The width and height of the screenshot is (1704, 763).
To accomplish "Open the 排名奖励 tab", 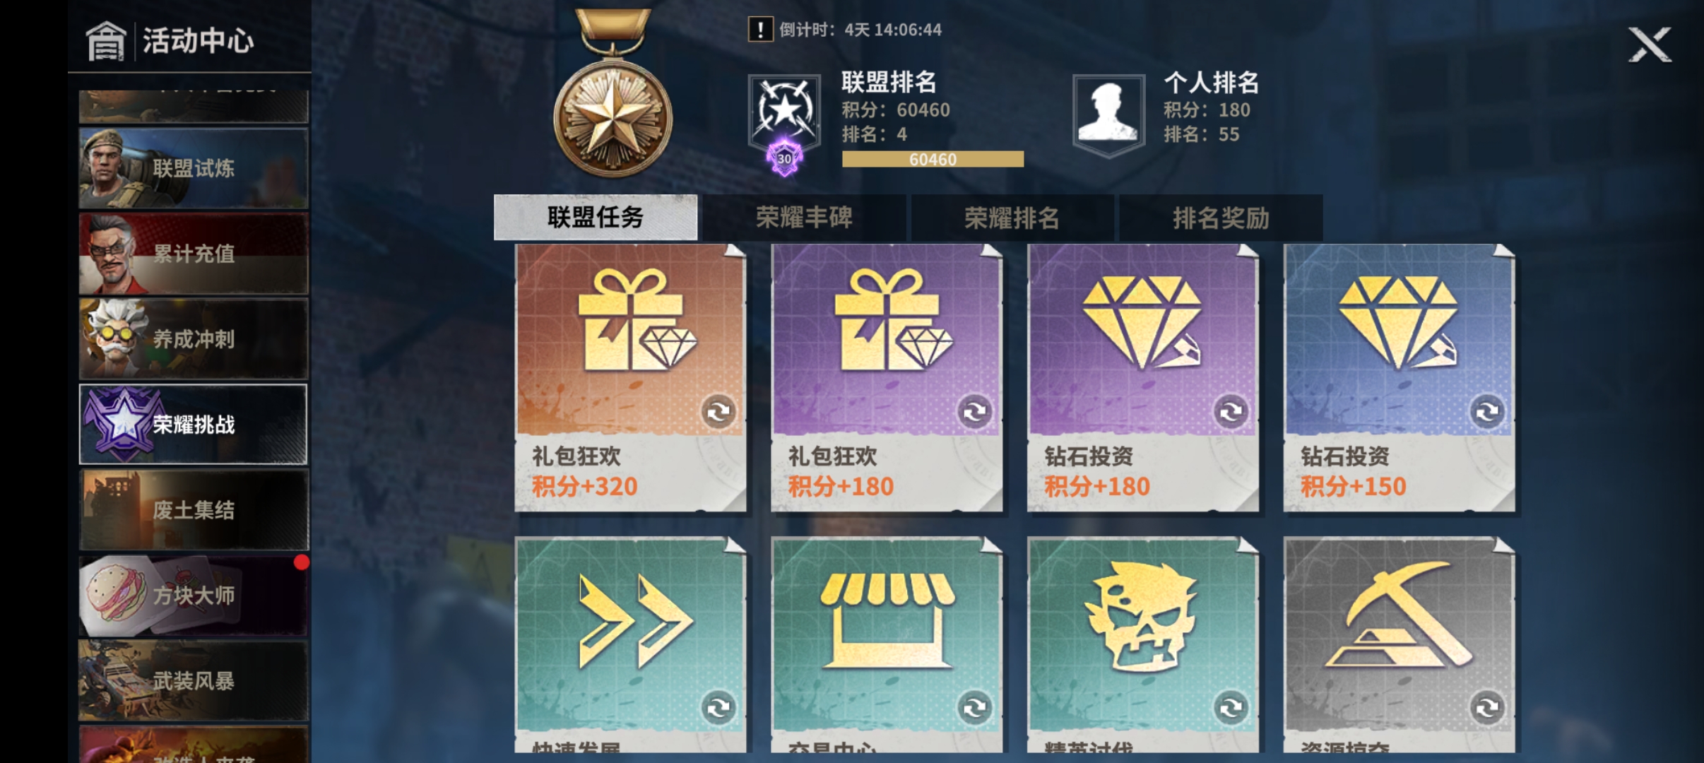I will (1221, 218).
